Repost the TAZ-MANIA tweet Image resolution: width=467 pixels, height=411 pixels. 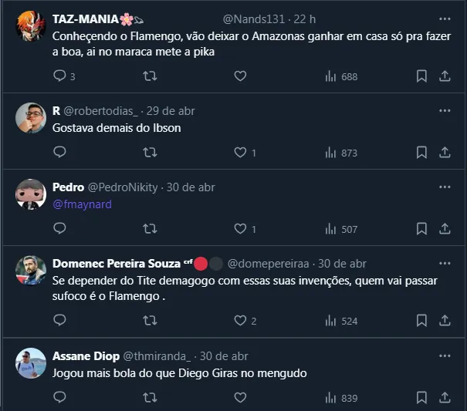tap(151, 76)
